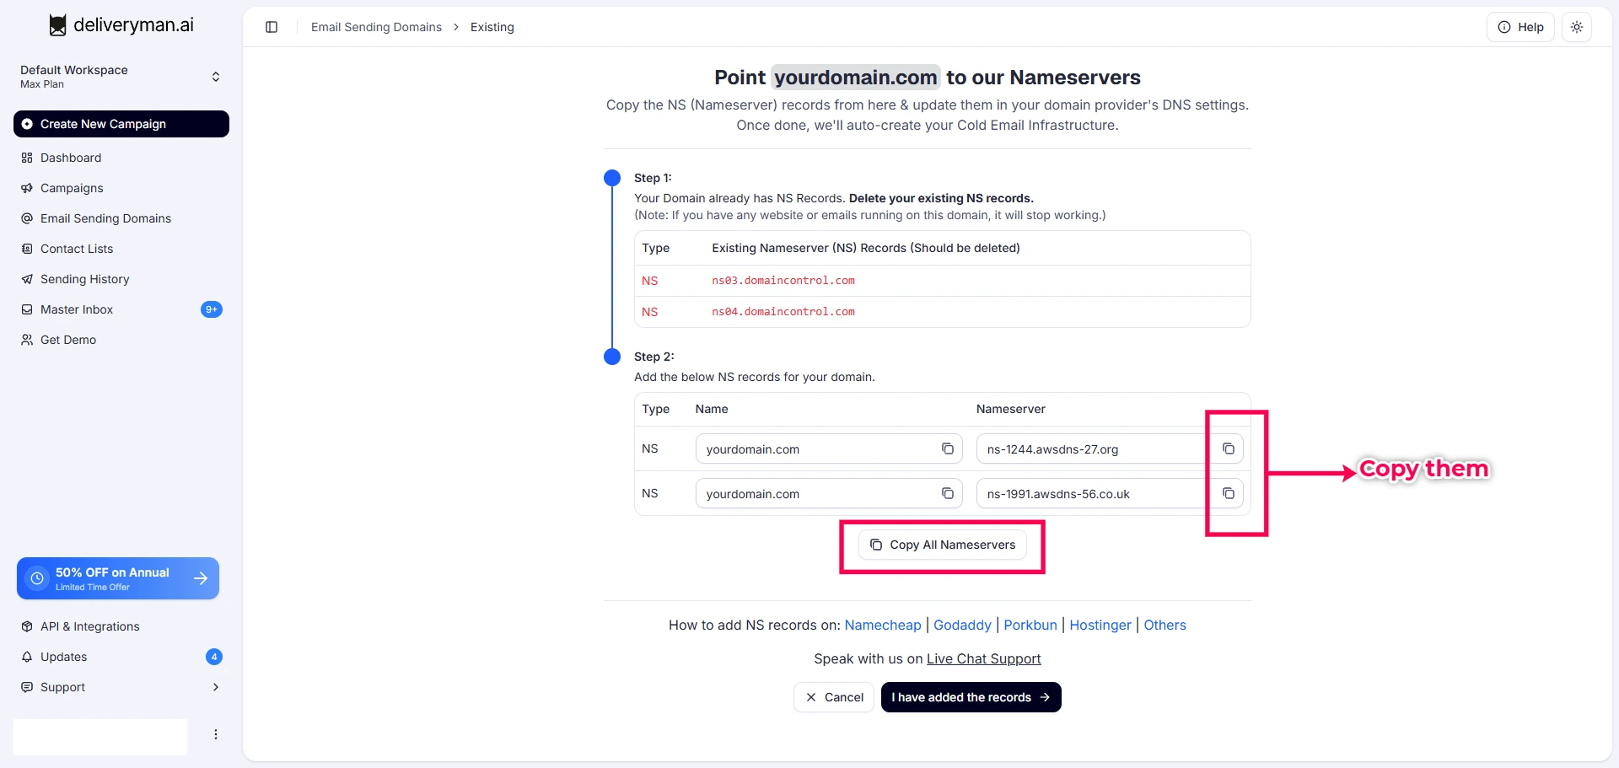This screenshot has width=1619, height=768.
Task: Copy first yourdomain.com name field
Action: (x=948, y=448)
